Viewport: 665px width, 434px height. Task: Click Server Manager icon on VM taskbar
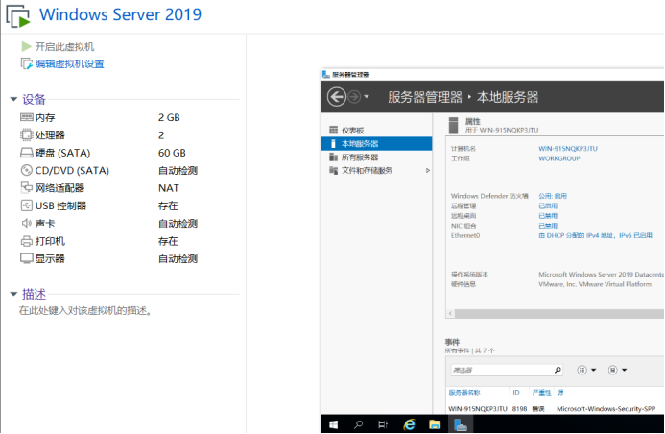coord(461,424)
